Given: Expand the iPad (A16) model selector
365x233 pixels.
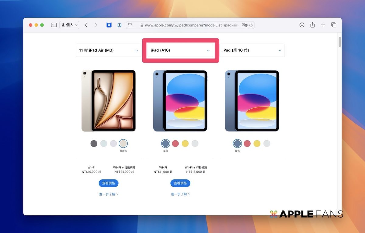Looking at the screenshot, I should [x=180, y=50].
